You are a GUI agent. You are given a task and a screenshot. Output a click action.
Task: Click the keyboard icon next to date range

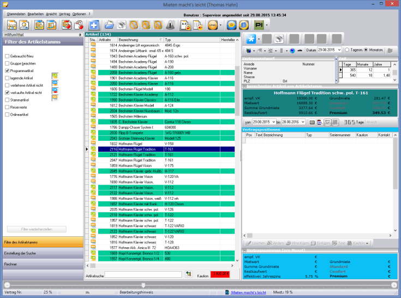(312, 122)
